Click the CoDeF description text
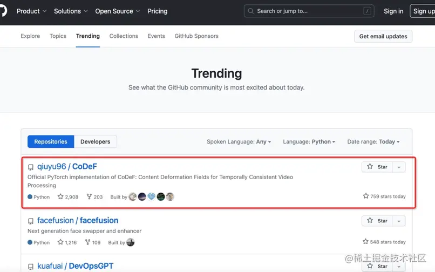 160,181
